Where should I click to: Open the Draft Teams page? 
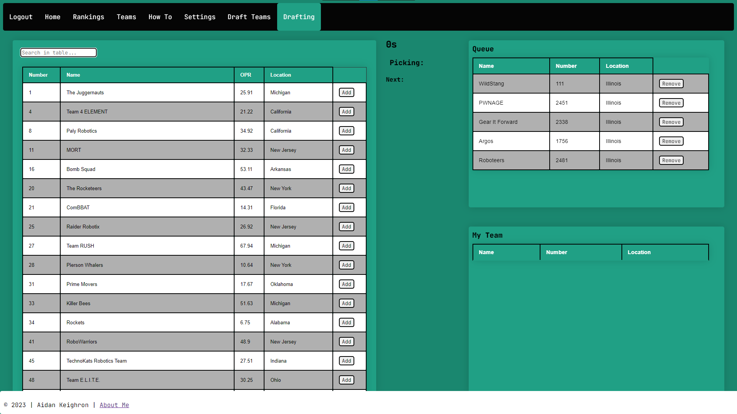[249, 17]
